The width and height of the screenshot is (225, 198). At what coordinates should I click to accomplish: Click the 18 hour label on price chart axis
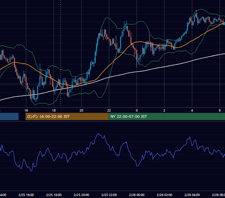[54, 111]
